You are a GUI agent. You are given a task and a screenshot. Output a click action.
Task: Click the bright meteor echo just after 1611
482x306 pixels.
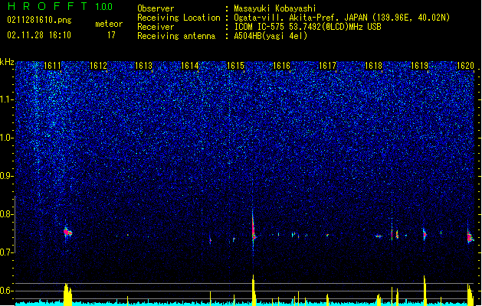(67, 233)
